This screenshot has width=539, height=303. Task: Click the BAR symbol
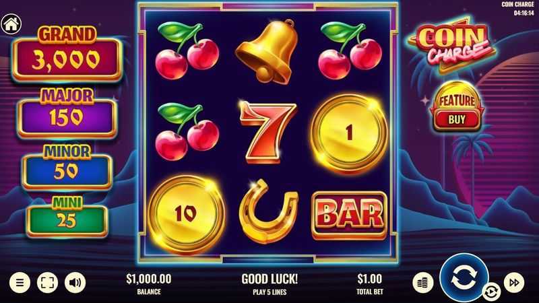349,215
